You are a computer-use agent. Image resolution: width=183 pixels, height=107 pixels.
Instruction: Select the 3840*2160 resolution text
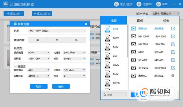160,68
